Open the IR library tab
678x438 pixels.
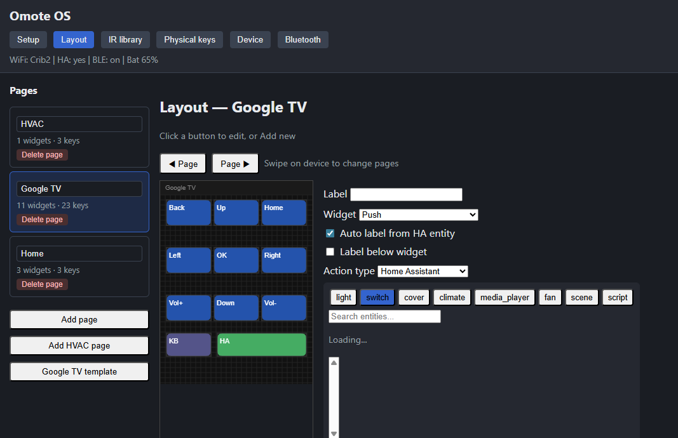point(125,40)
